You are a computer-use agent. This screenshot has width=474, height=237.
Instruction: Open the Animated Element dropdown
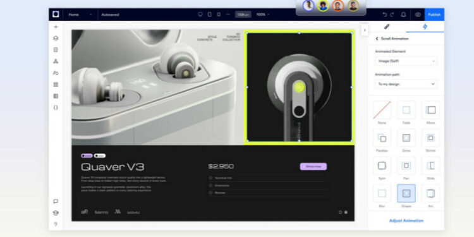tap(406, 61)
